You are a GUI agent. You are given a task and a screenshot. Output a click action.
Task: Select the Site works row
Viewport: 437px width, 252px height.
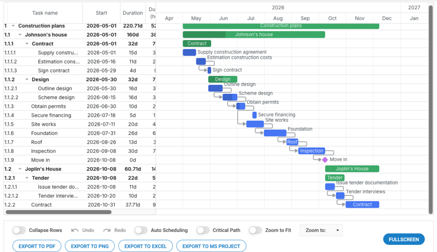[80, 124]
